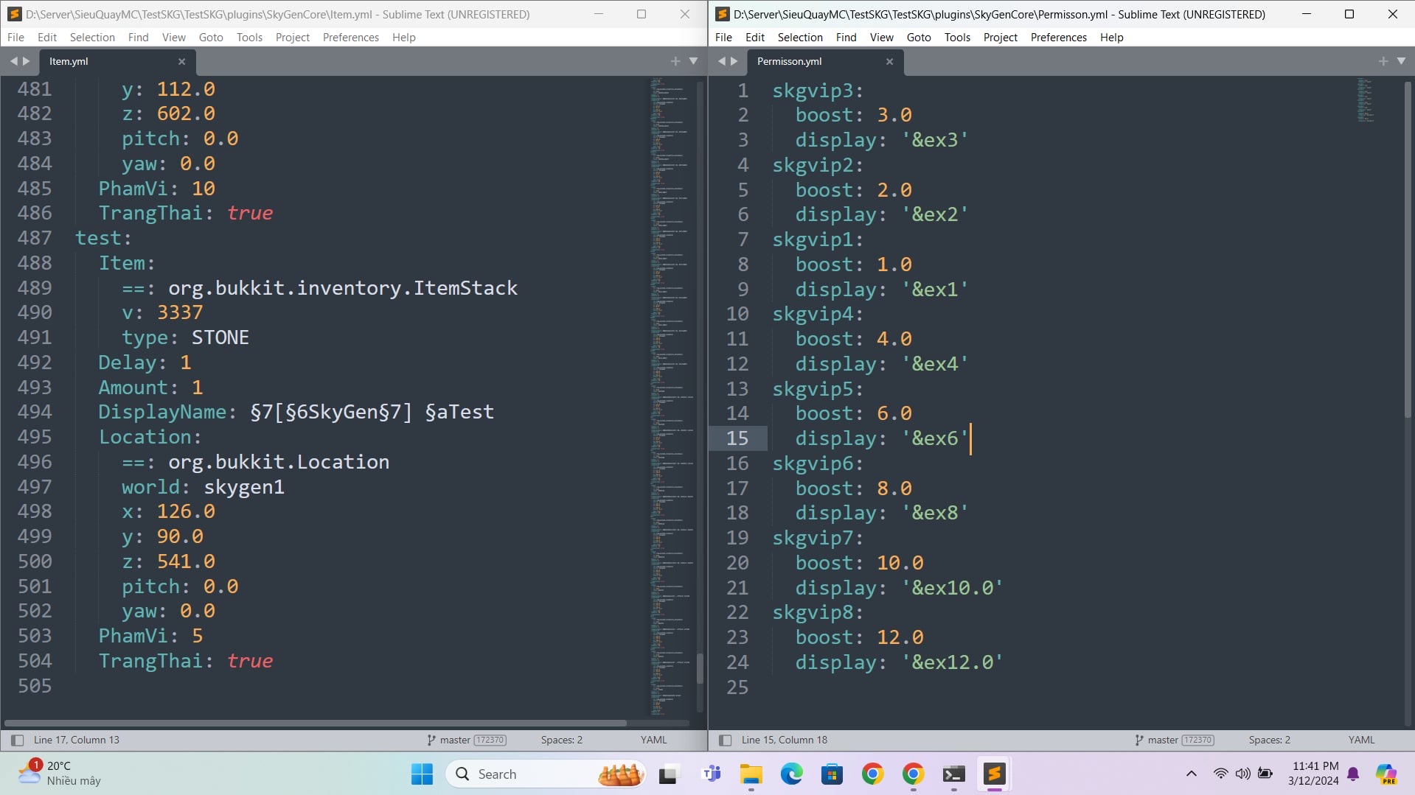1415x795 pixels.
Task: Open Microsoft Edge from the taskbar
Action: pyautogui.click(x=792, y=774)
